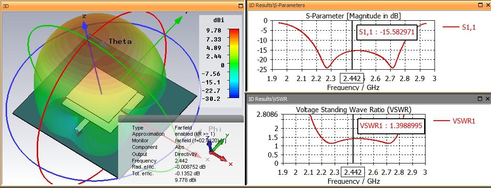This screenshot has width=491, height=188.
Task: Maximize the 3D farfield view window
Action: (241, 5)
